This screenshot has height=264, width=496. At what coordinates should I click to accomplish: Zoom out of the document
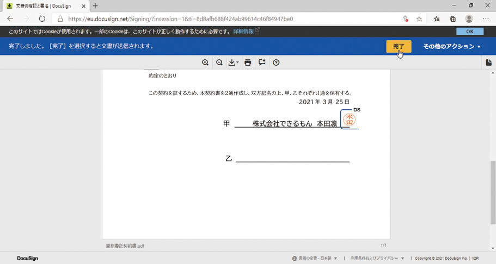(219, 62)
